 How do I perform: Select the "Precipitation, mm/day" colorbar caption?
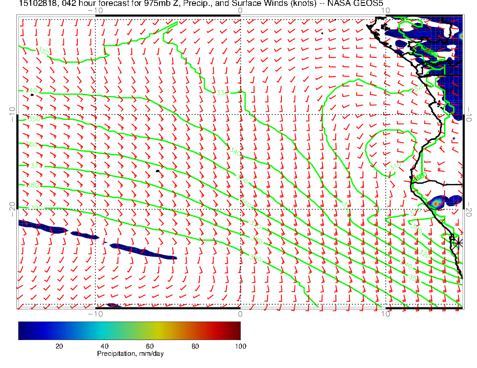pyautogui.click(x=130, y=354)
